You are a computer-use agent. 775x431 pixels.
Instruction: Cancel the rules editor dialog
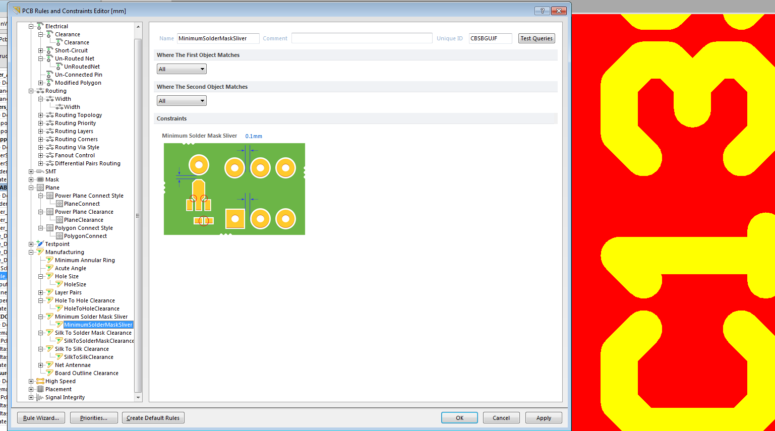tap(501, 418)
